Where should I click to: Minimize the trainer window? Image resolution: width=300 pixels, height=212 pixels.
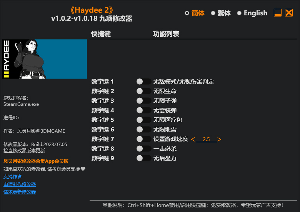[x=278, y=13]
